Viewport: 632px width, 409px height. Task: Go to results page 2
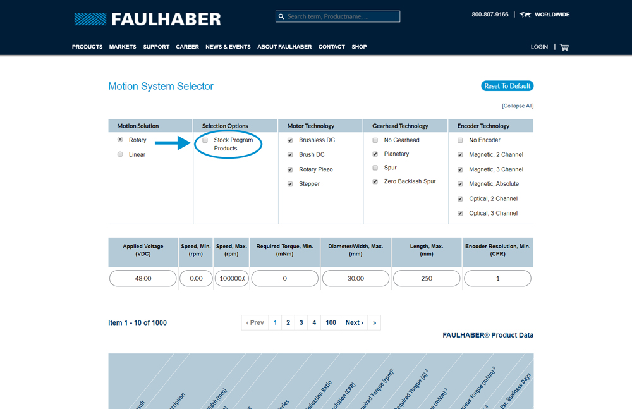tap(288, 322)
